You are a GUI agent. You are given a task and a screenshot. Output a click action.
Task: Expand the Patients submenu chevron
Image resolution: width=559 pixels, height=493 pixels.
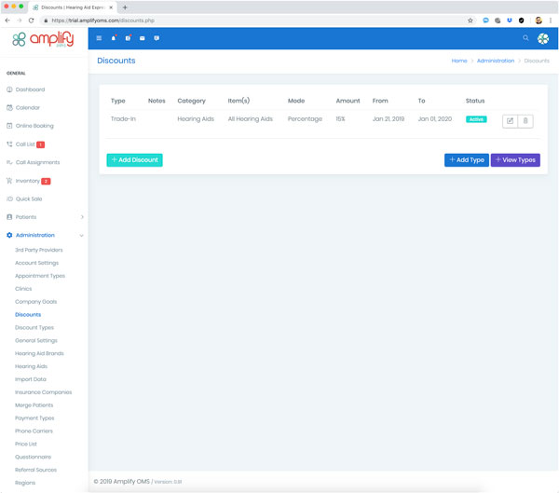[x=82, y=217]
